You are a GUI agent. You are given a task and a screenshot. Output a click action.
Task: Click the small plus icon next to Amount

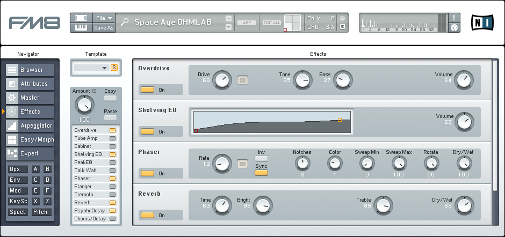[95, 91]
